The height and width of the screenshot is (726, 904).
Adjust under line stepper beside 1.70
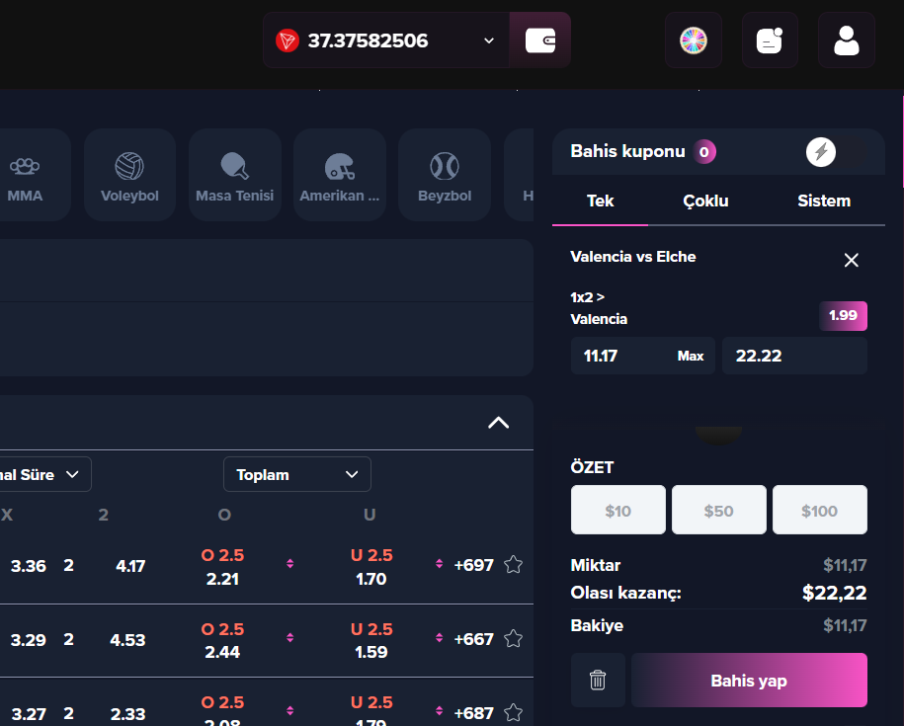click(x=440, y=563)
